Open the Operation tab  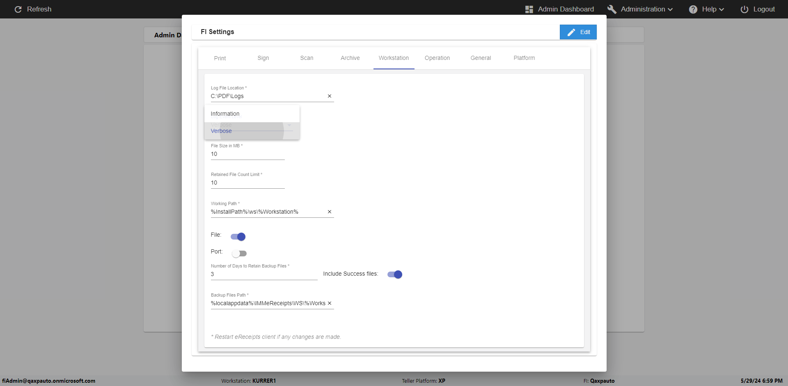(437, 58)
